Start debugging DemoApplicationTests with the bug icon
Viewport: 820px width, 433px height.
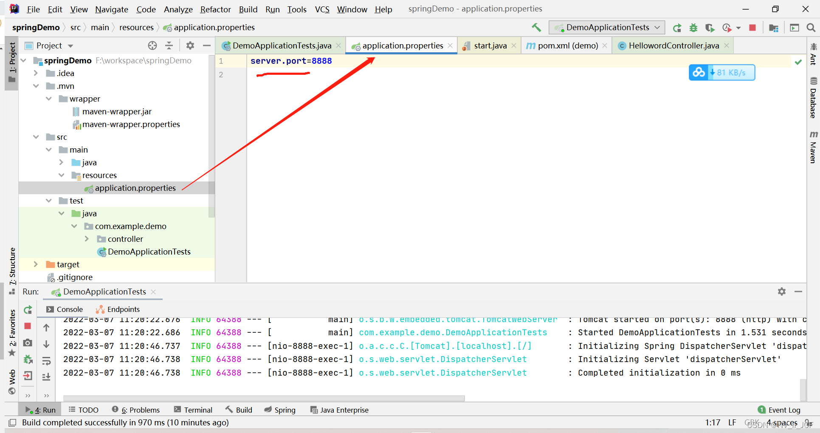[x=693, y=27]
